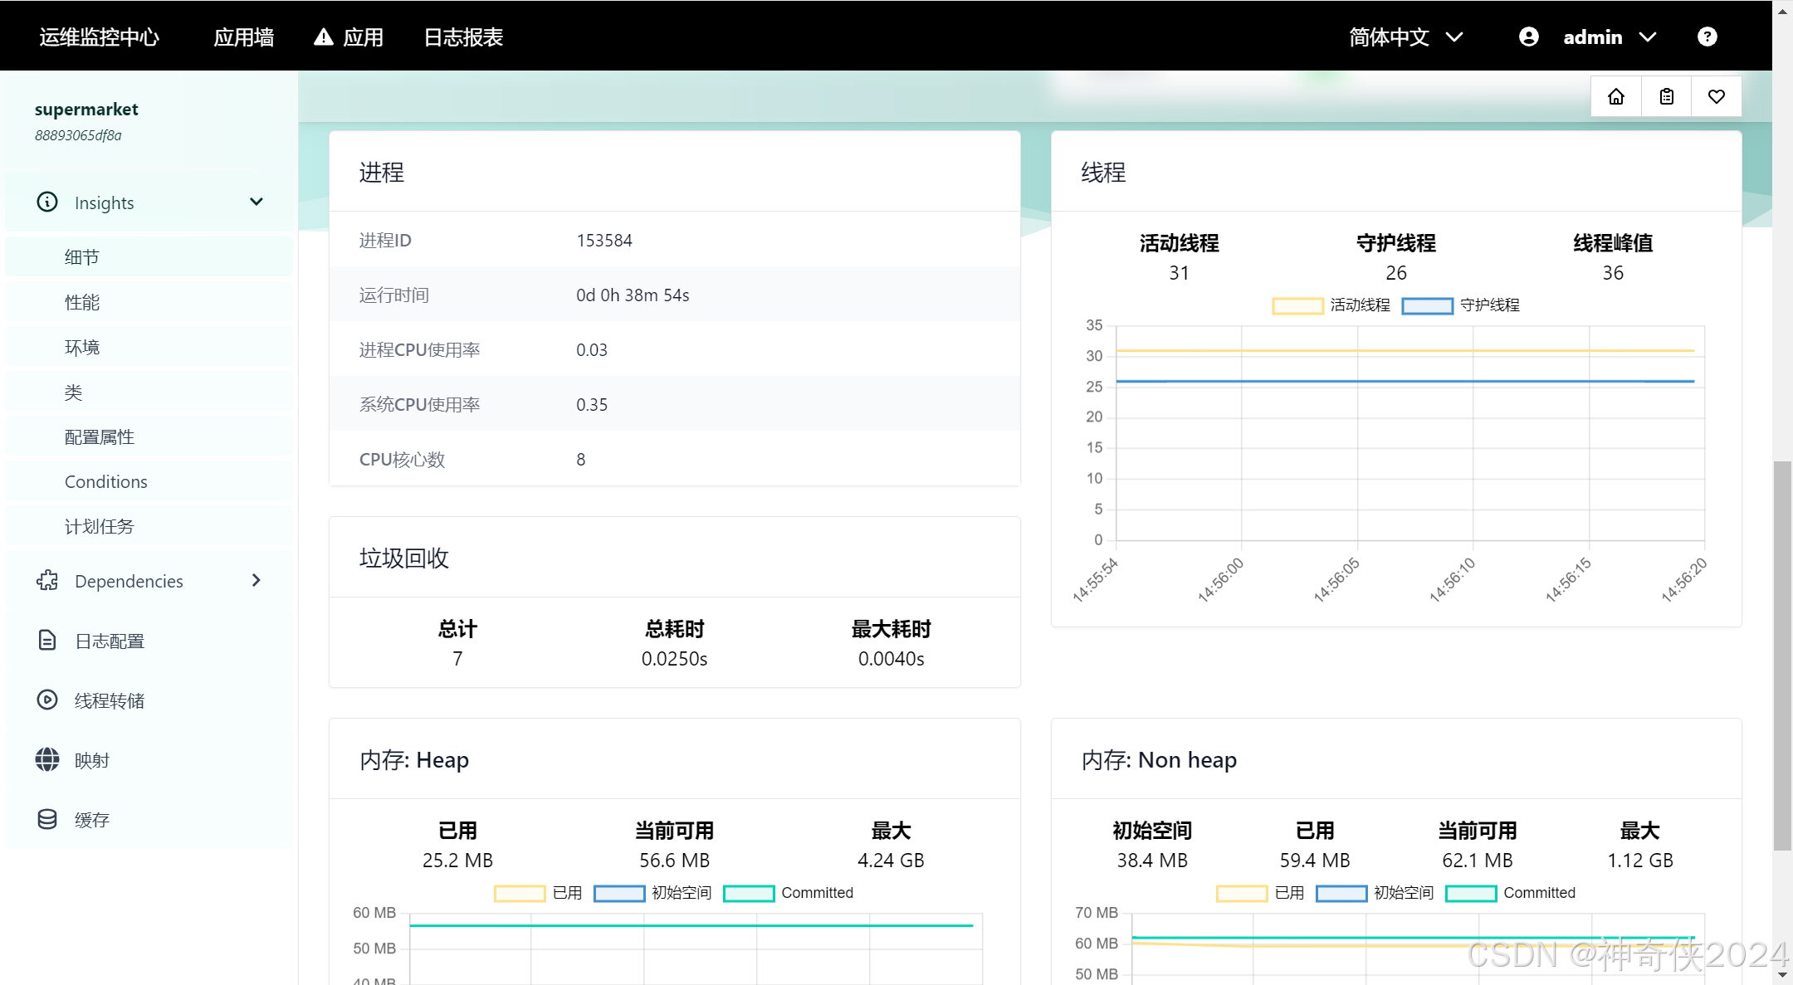Expand the Dependencies section arrow
This screenshot has height=985, width=1793.
coord(256,581)
